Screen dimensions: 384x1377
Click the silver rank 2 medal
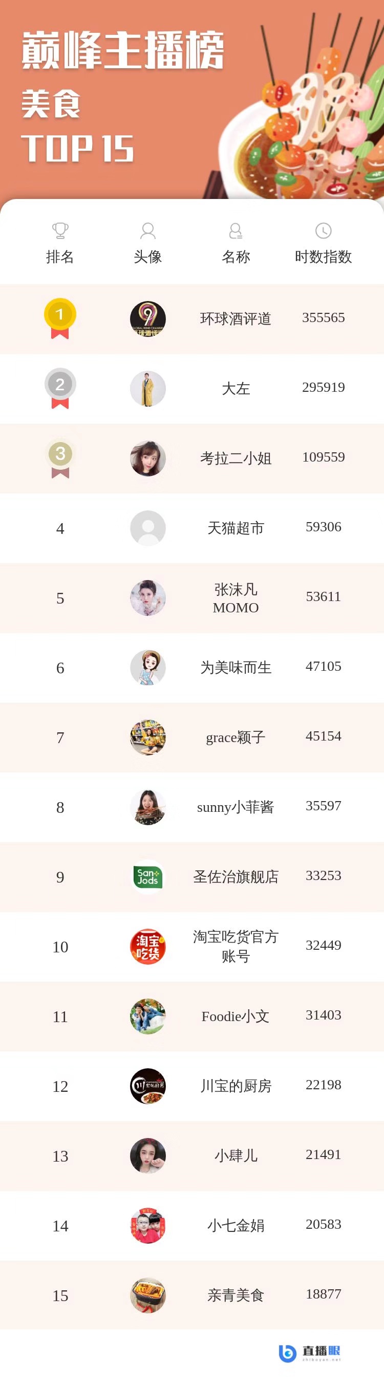tap(60, 388)
